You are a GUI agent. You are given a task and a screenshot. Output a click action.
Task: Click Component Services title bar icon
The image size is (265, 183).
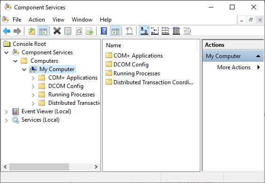8,7
